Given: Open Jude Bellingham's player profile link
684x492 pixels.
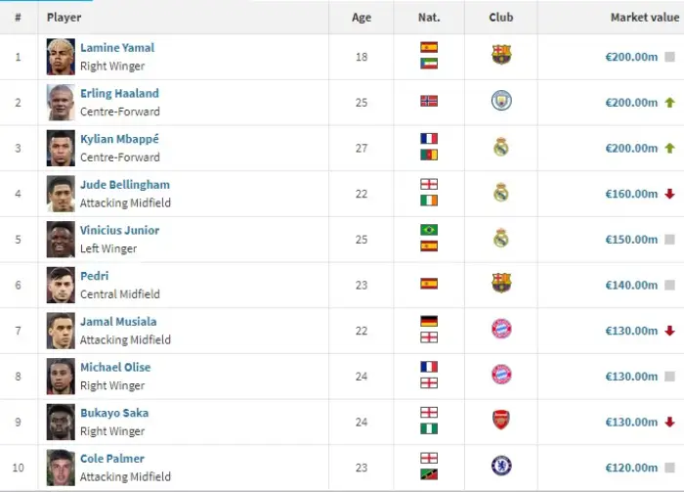Looking at the screenshot, I should pyautogui.click(x=125, y=185).
